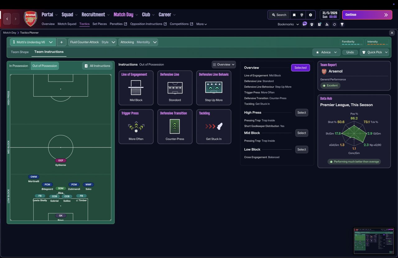Click the Selected toggle beside Overview
This screenshot has height=258, width=398.
point(300,68)
